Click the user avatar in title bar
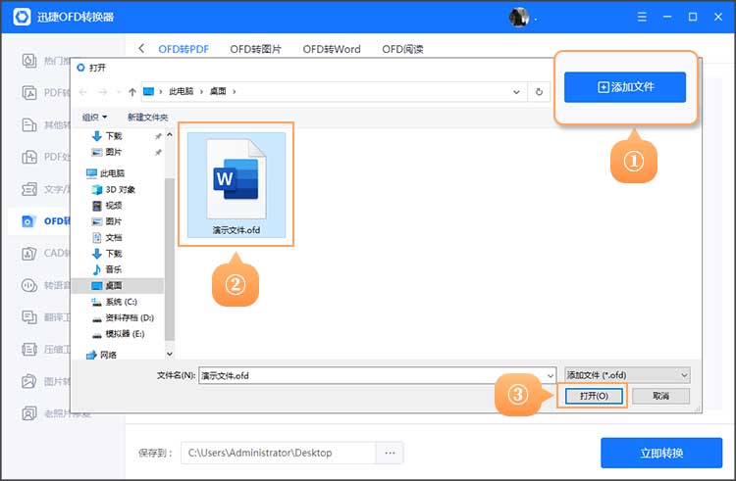Viewport: 736px width, 481px height. [x=519, y=18]
